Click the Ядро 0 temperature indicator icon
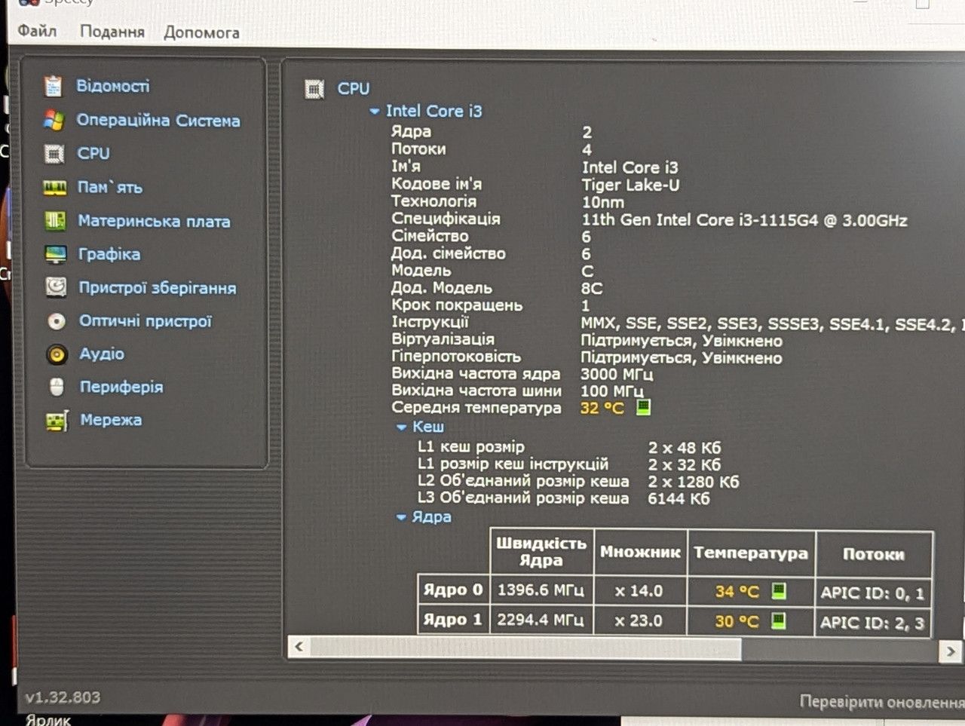 click(779, 591)
